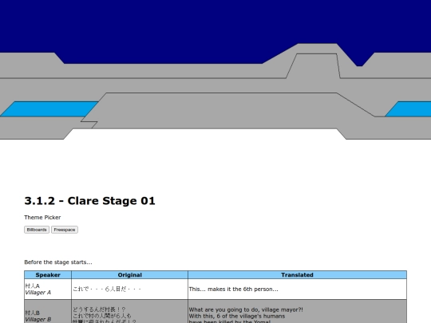The width and height of the screenshot is (431, 323).
Task: Click the Japanese original text for Villager B
Action: click(105, 315)
